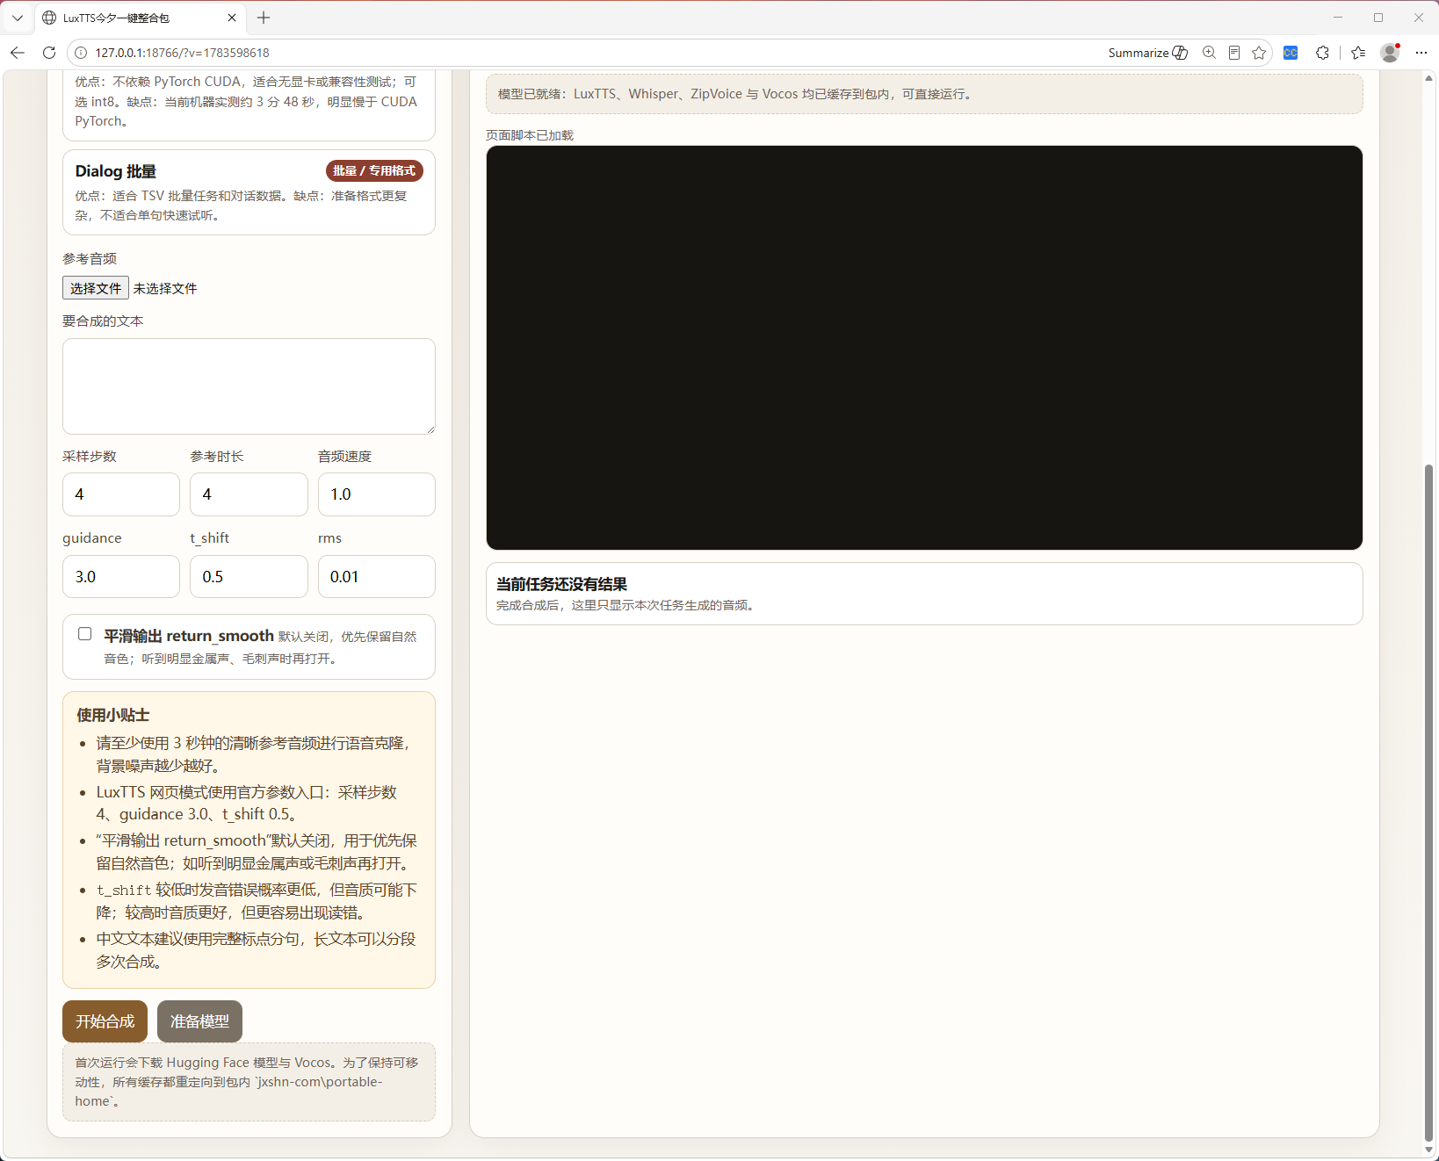Click 选择文件 to pick reference audio
1439x1161 pixels.
click(x=96, y=288)
